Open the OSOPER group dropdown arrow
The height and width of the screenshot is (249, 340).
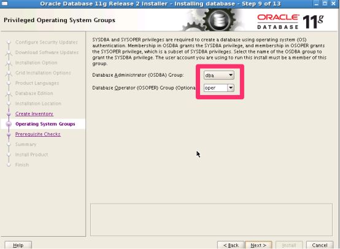point(231,88)
